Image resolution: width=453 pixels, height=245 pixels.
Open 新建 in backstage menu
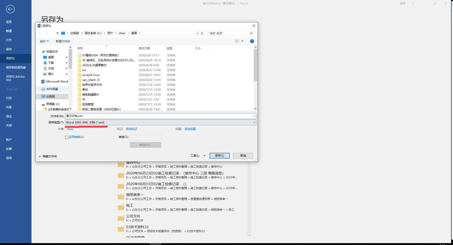click(9, 31)
